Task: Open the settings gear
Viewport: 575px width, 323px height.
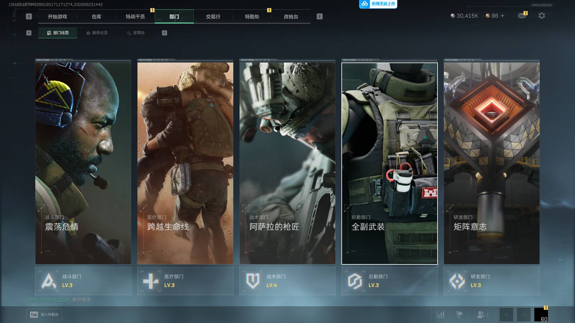Action: (x=542, y=16)
